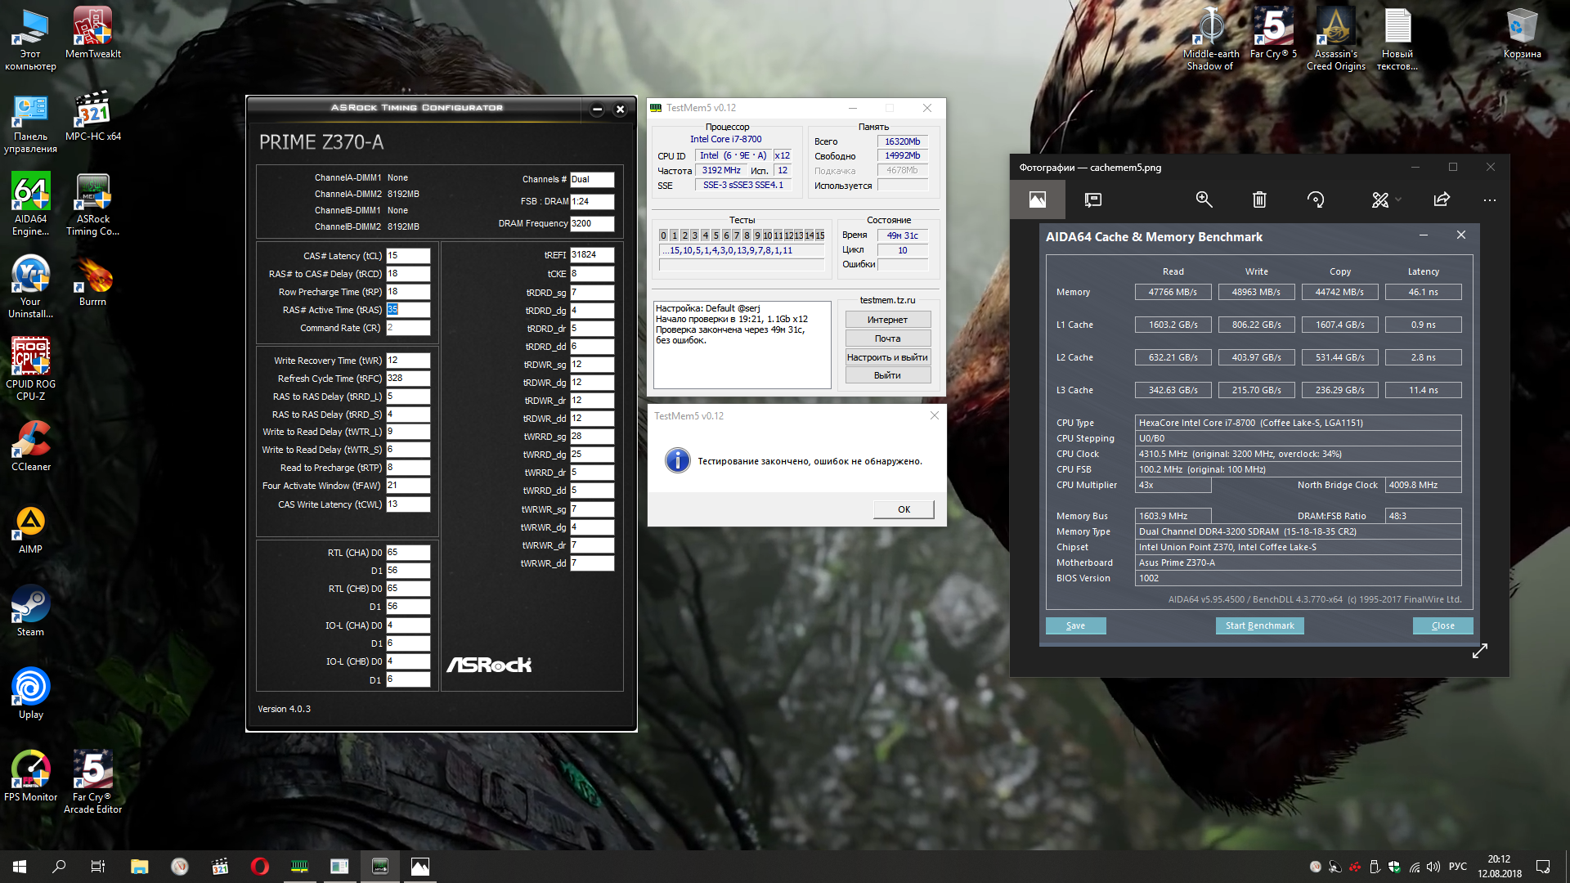
Task: Open Task View from the taskbar
Action: click(97, 867)
